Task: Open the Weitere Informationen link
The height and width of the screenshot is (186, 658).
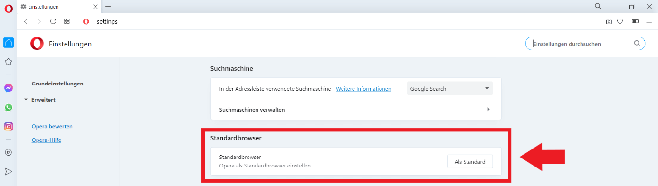Action: pos(363,89)
